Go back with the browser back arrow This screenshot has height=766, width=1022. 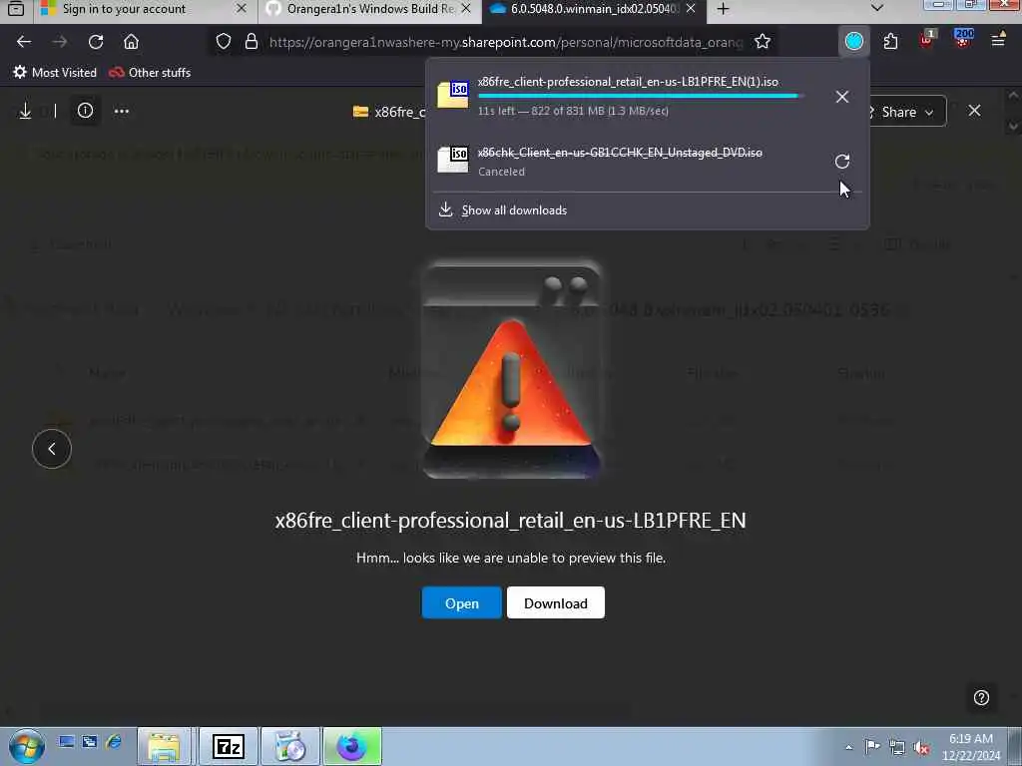tap(24, 42)
